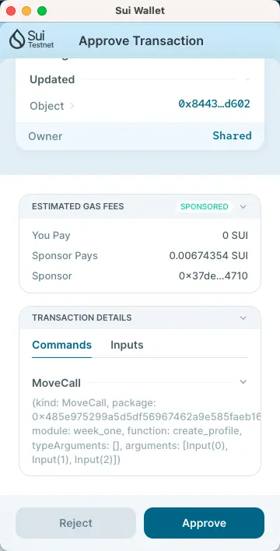This screenshot has width=280, height=551.
Task: Click the Sui droplet logo icon
Action: coord(17,39)
